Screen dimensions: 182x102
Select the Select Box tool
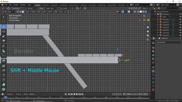pos(4,17)
